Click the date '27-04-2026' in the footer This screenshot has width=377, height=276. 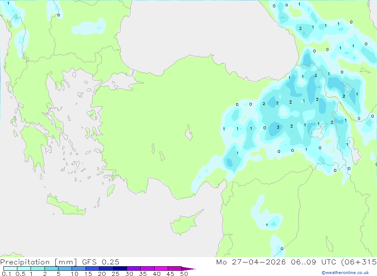coord(259,262)
